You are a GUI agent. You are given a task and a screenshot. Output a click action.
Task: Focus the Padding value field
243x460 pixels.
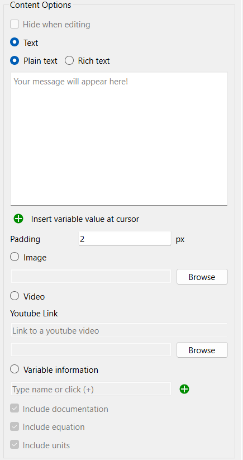pyautogui.click(x=125, y=238)
